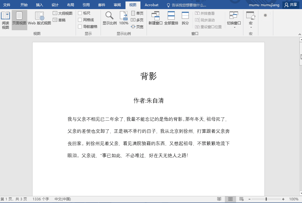The image size is (302, 203).
Task: Arrange all windows (全部重排)
Action: click(171, 18)
